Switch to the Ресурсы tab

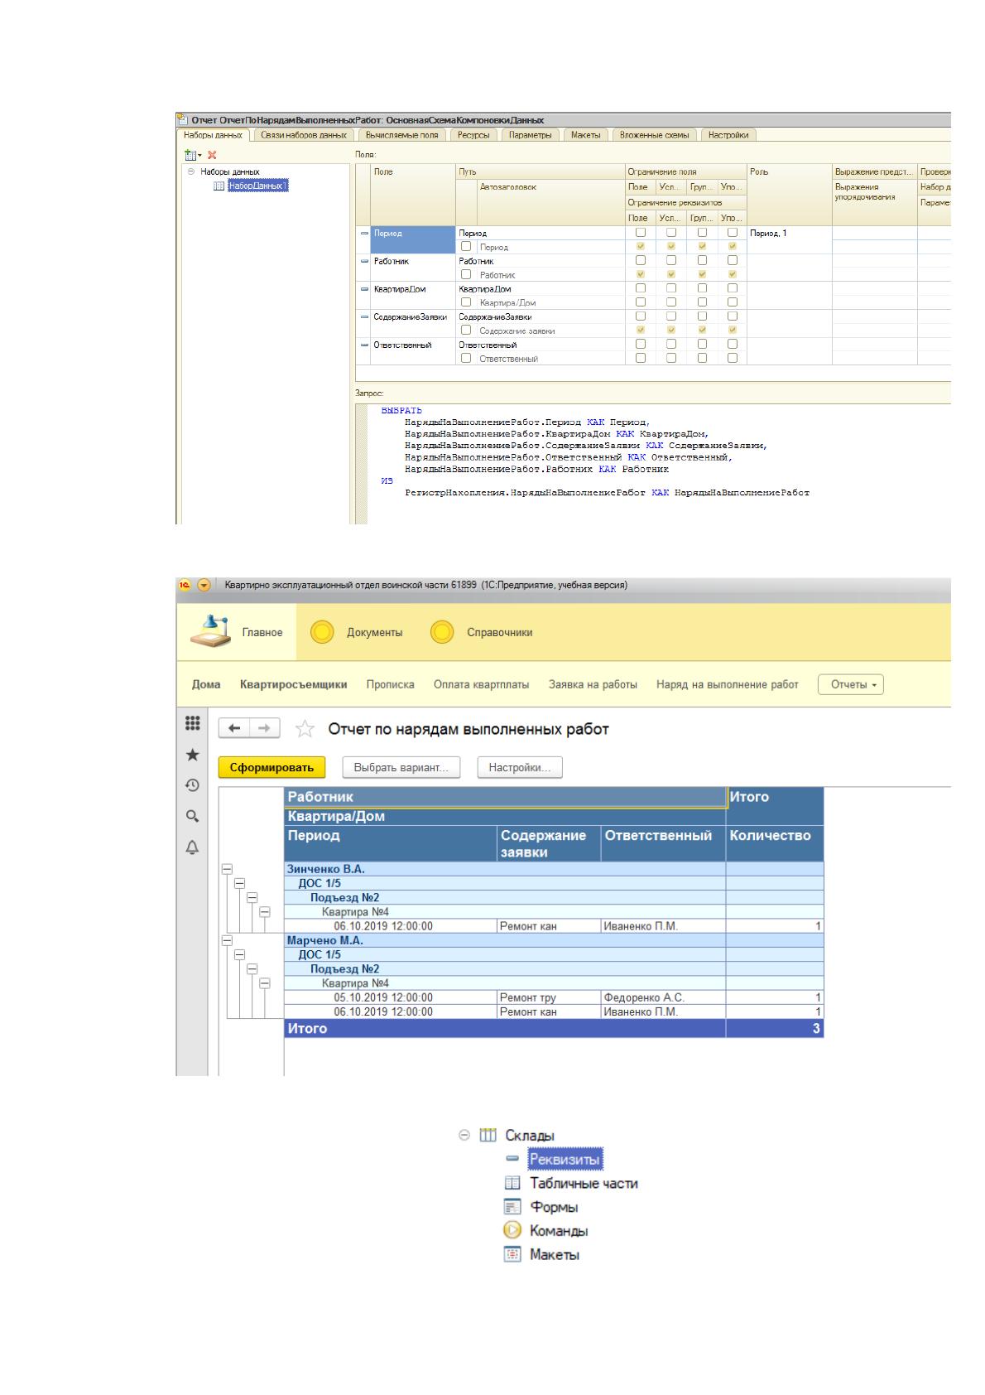(x=473, y=135)
